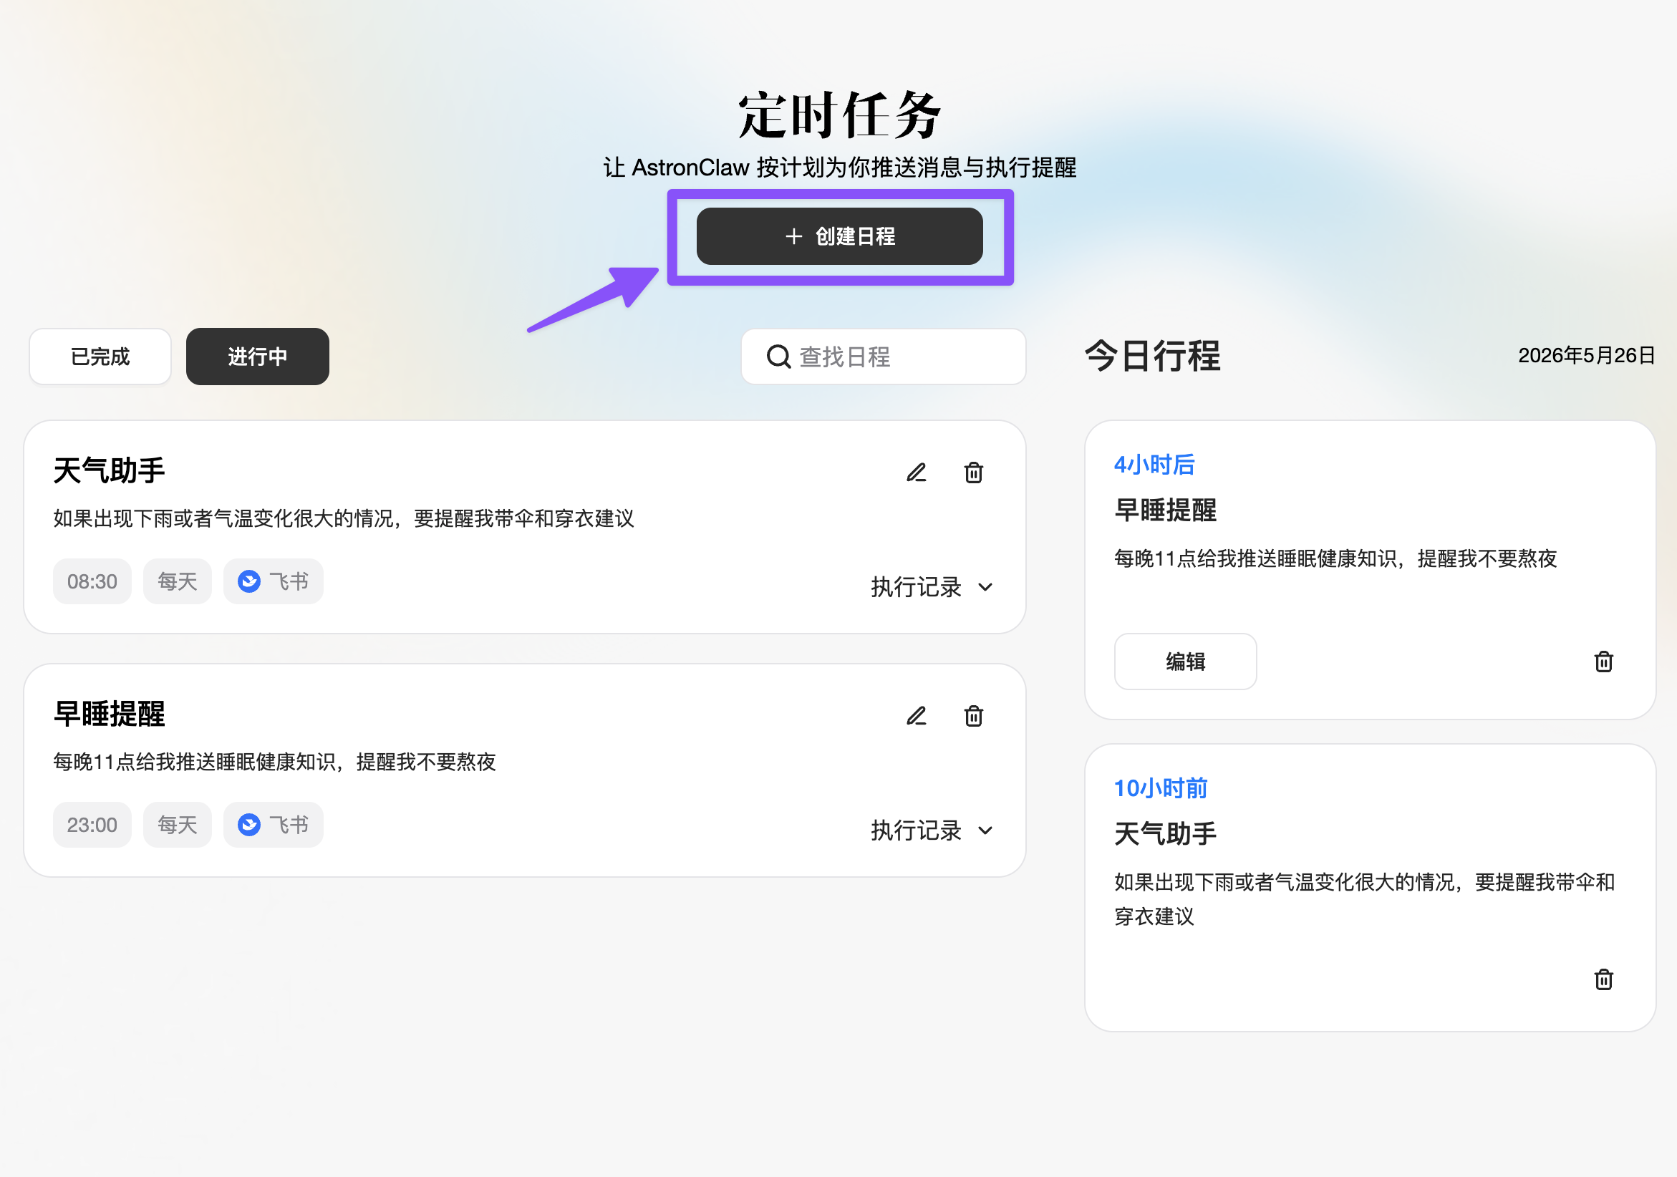
Task: Select the 进行中 tab
Action: [257, 357]
